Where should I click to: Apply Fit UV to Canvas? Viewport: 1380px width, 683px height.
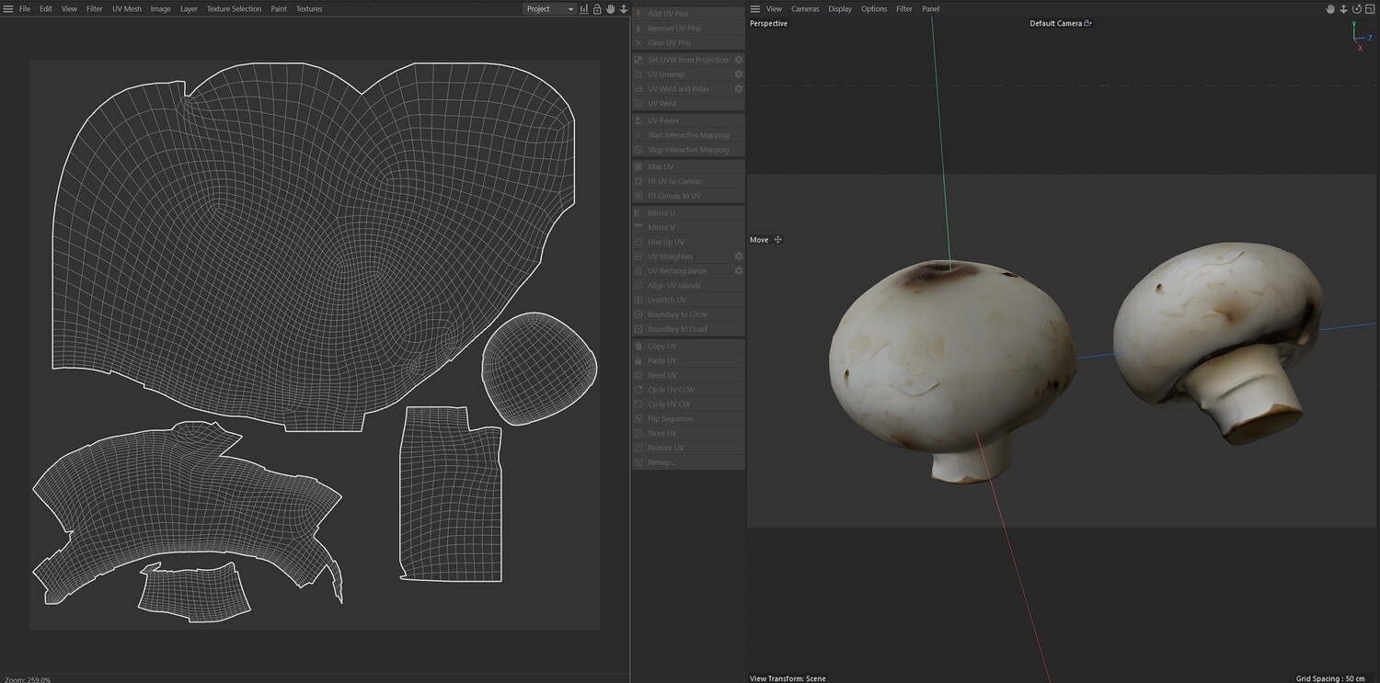(688, 181)
